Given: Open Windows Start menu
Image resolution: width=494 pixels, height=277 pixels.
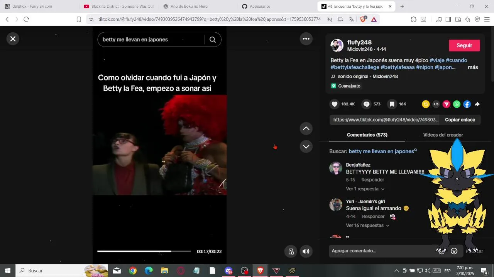Looking at the screenshot, I should pos(8,271).
